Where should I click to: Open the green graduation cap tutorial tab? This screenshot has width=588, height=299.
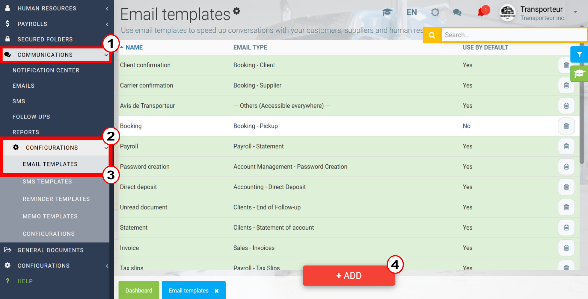[579, 74]
